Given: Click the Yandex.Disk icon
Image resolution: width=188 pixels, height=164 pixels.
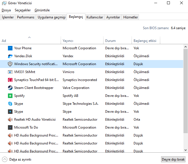Looking at the screenshot, I should [x=10, y=56].
